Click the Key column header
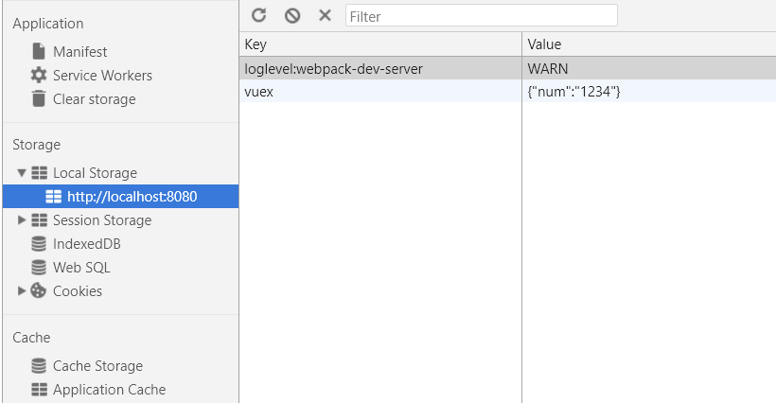Viewport: 776px width, 403px height. point(379,44)
